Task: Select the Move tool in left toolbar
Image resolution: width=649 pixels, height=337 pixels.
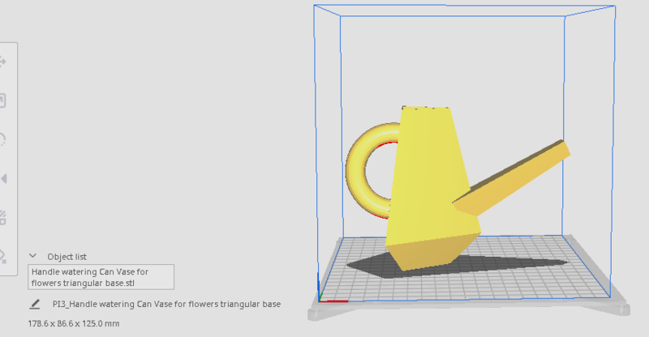Action: (3, 61)
